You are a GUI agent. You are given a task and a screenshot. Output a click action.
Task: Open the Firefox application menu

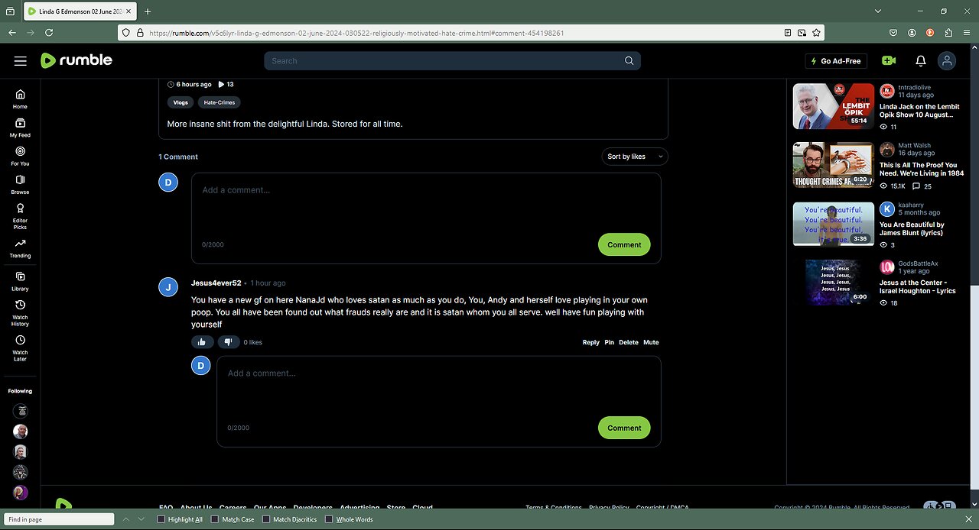pos(967,33)
